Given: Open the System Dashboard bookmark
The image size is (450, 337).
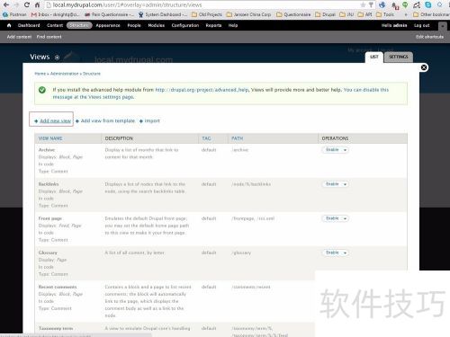Looking at the screenshot, I should point(163,14).
